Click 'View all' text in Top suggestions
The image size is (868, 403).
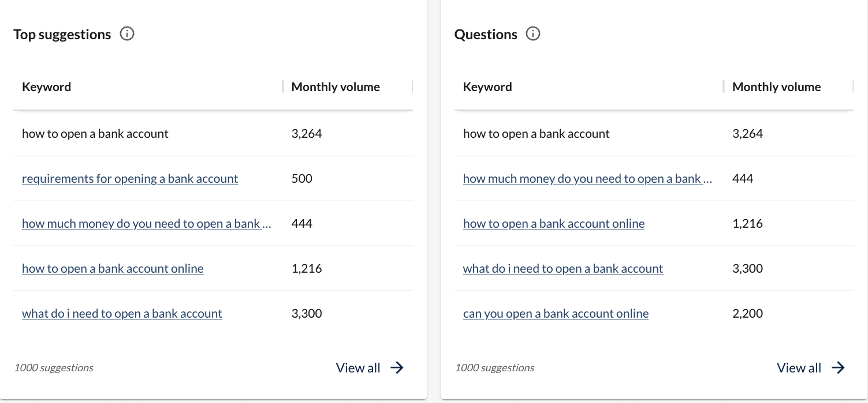(x=358, y=368)
